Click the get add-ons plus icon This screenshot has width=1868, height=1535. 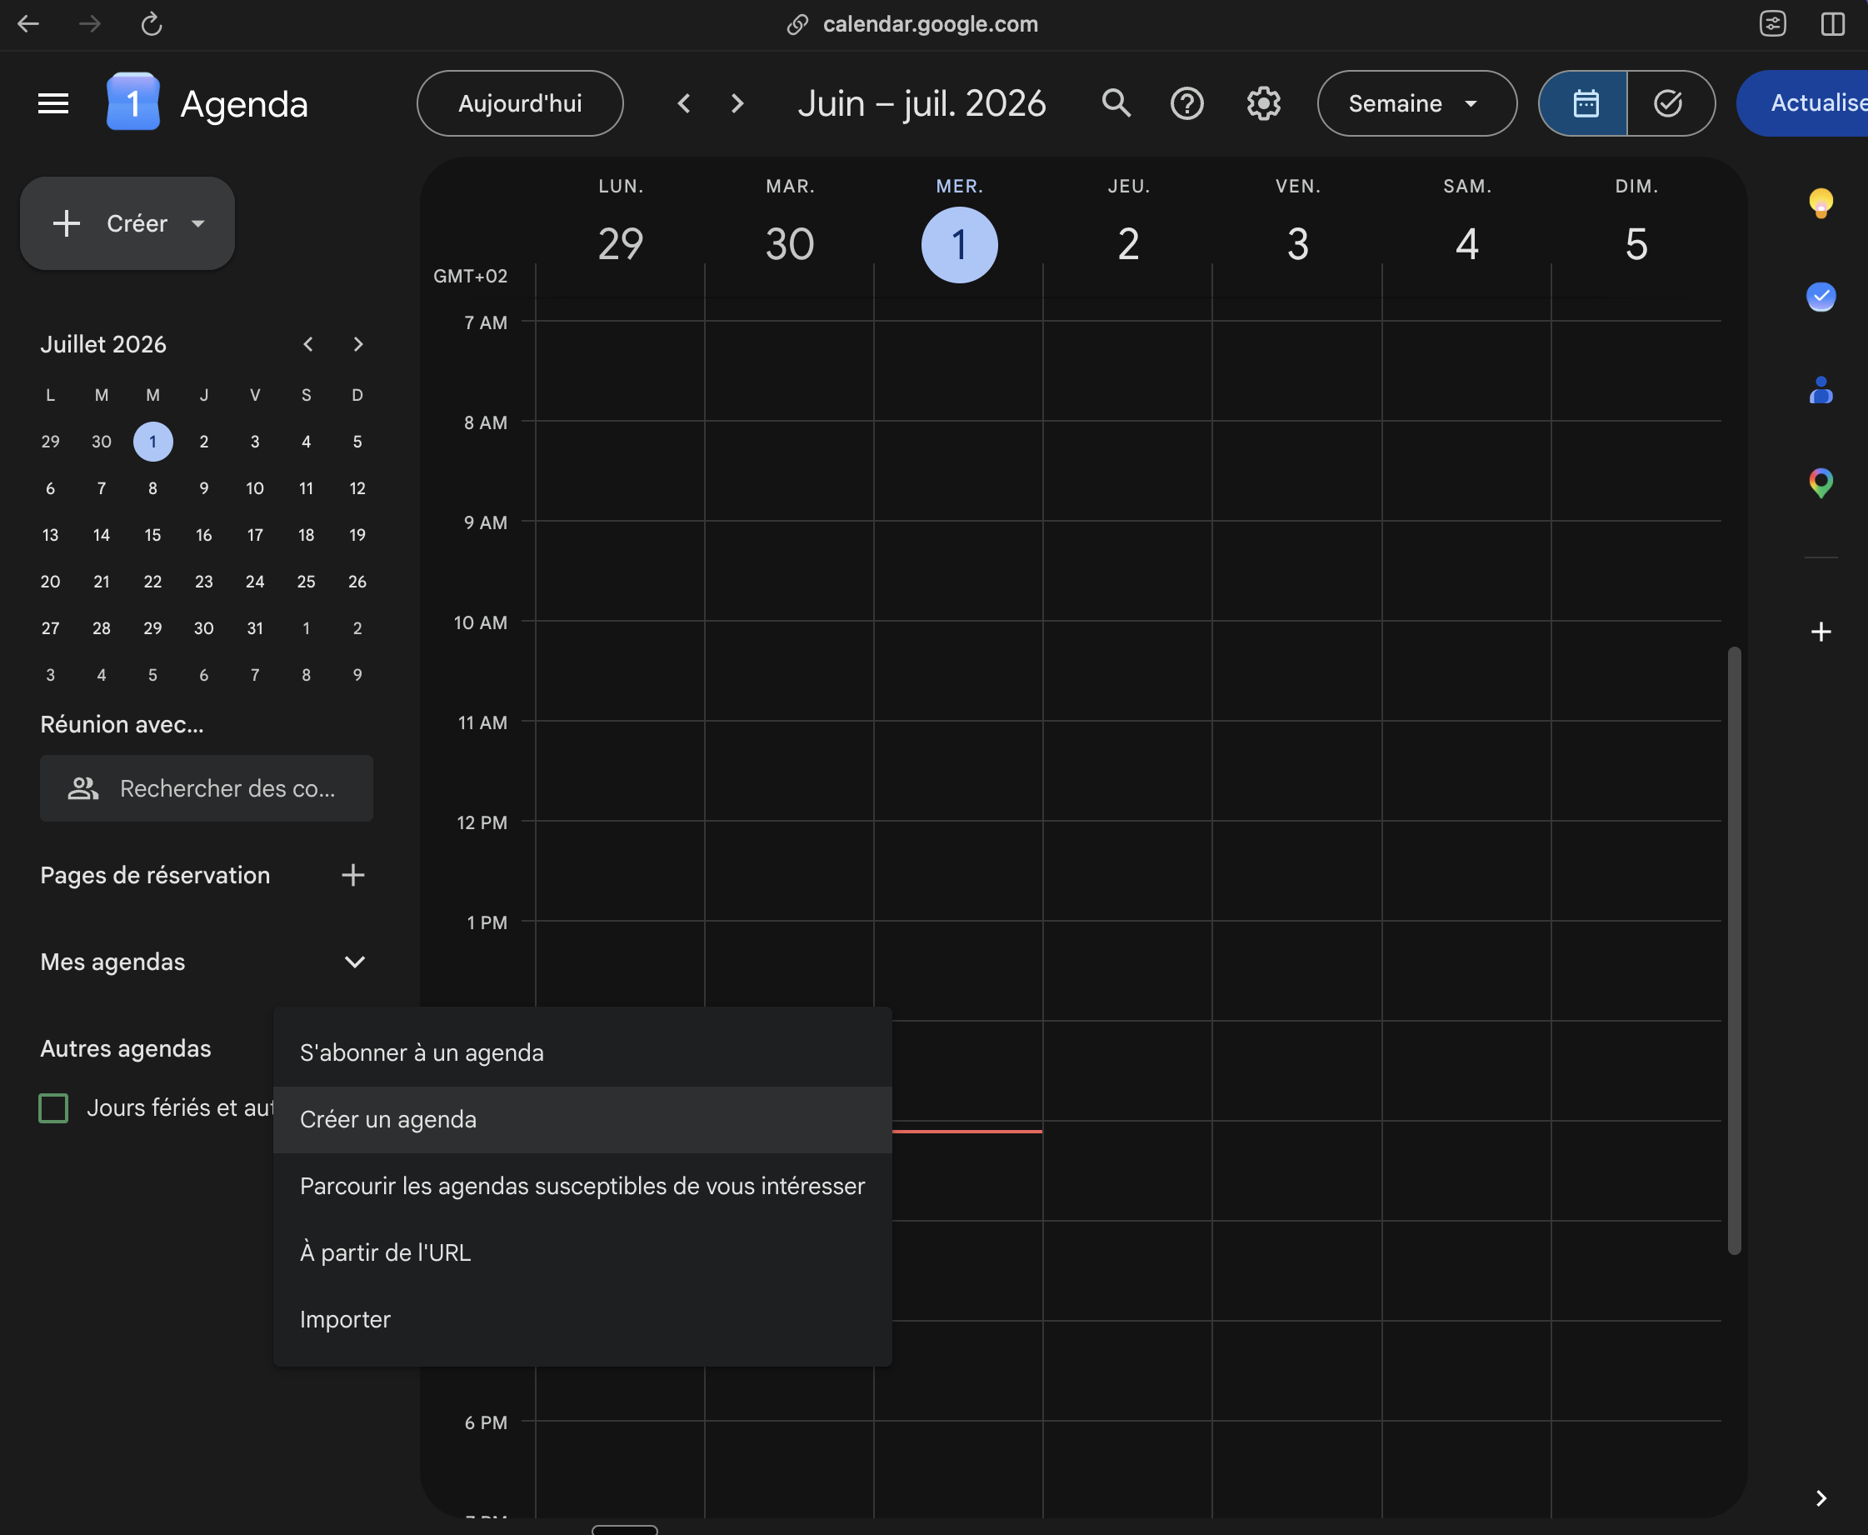1821,632
